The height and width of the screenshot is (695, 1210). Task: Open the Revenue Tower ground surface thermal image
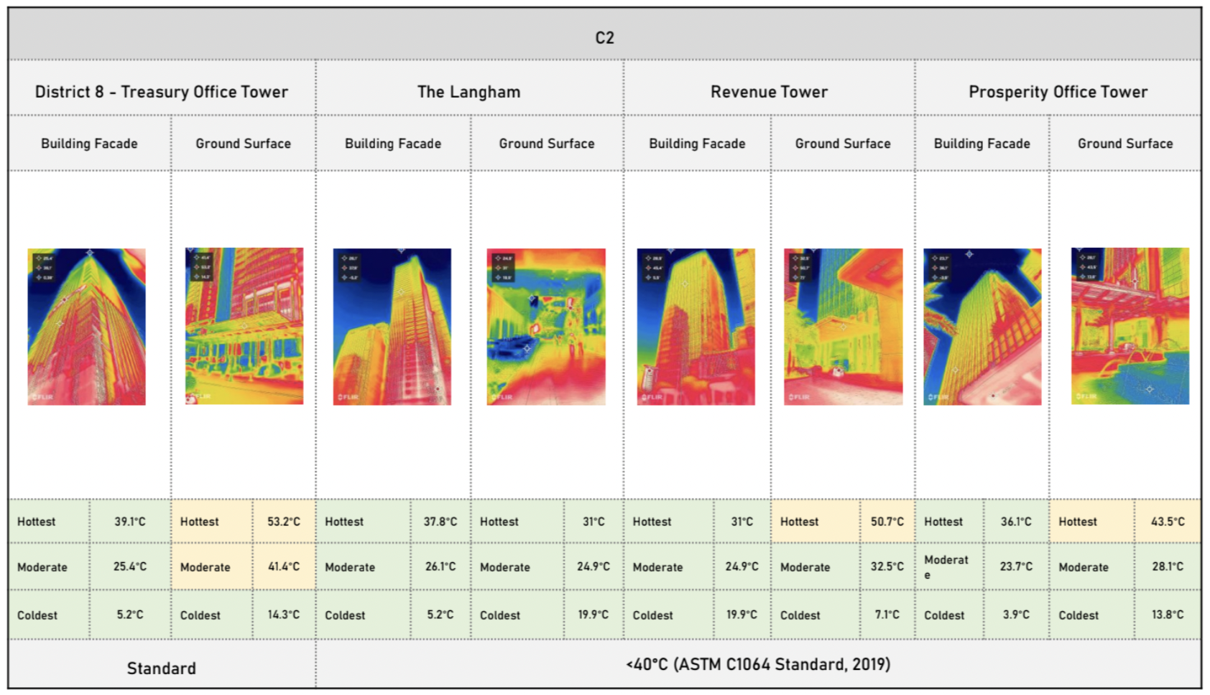point(843,327)
